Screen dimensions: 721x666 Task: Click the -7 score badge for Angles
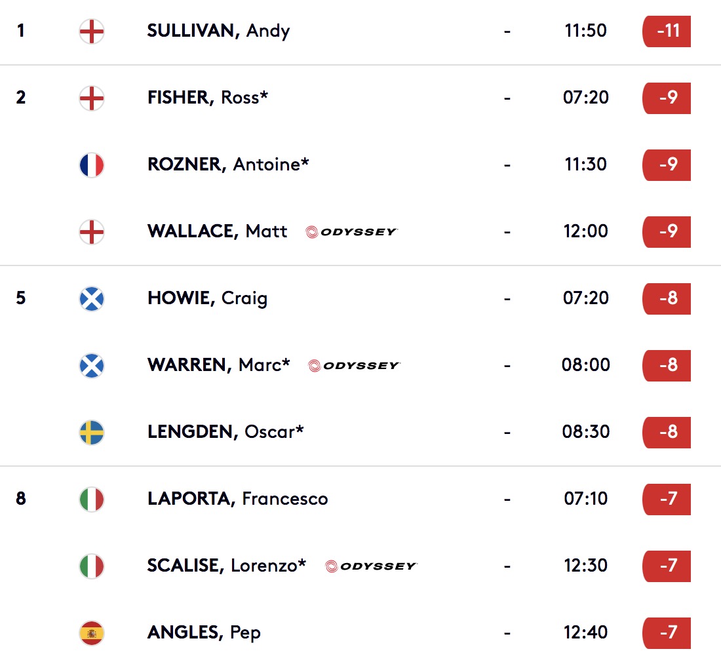coord(667,633)
